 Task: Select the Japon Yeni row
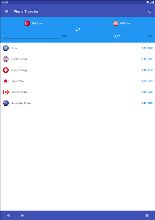[77, 81]
